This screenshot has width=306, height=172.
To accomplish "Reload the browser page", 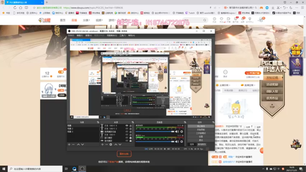I will coord(15,8).
